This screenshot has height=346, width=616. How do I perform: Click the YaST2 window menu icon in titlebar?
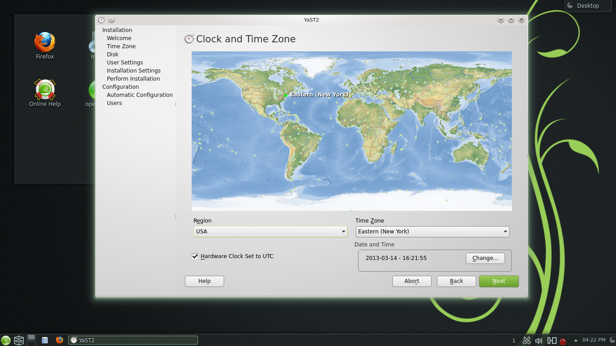pyautogui.click(x=101, y=20)
